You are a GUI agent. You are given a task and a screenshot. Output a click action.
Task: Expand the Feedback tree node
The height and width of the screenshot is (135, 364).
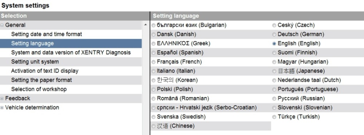pos(2,99)
